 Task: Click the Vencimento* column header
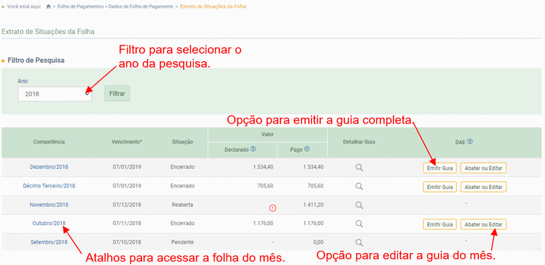tap(127, 142)
